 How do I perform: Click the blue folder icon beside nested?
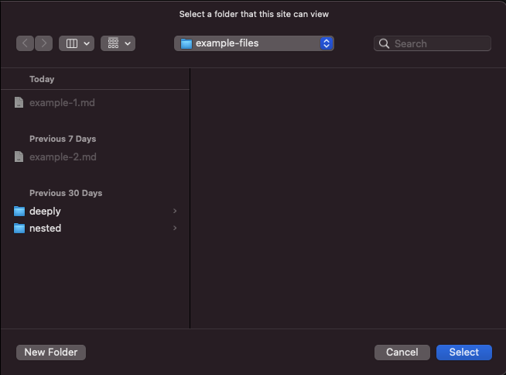pos(19,228)
